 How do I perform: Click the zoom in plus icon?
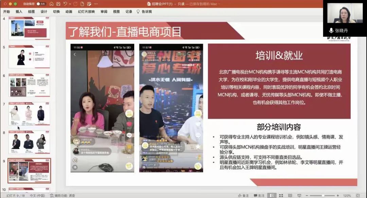pyautogui.click(x=338, y=196)
